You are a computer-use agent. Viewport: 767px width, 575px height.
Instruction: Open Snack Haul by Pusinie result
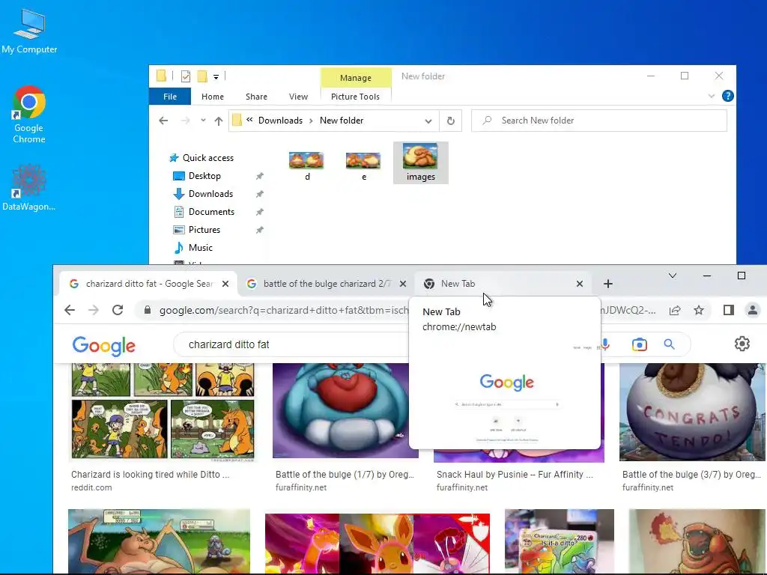pos(515,474)
